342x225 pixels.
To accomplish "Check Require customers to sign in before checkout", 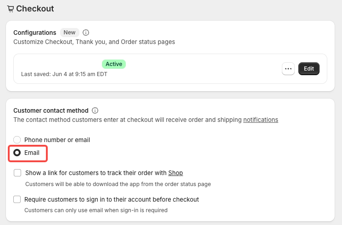I will click(17, 199).
